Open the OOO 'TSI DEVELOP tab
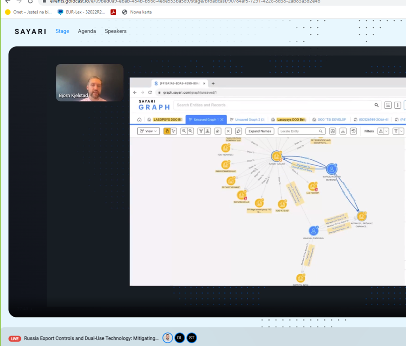 coord(329,119)
